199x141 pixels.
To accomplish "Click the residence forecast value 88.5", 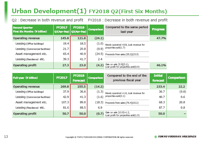I will coord(83,108).
